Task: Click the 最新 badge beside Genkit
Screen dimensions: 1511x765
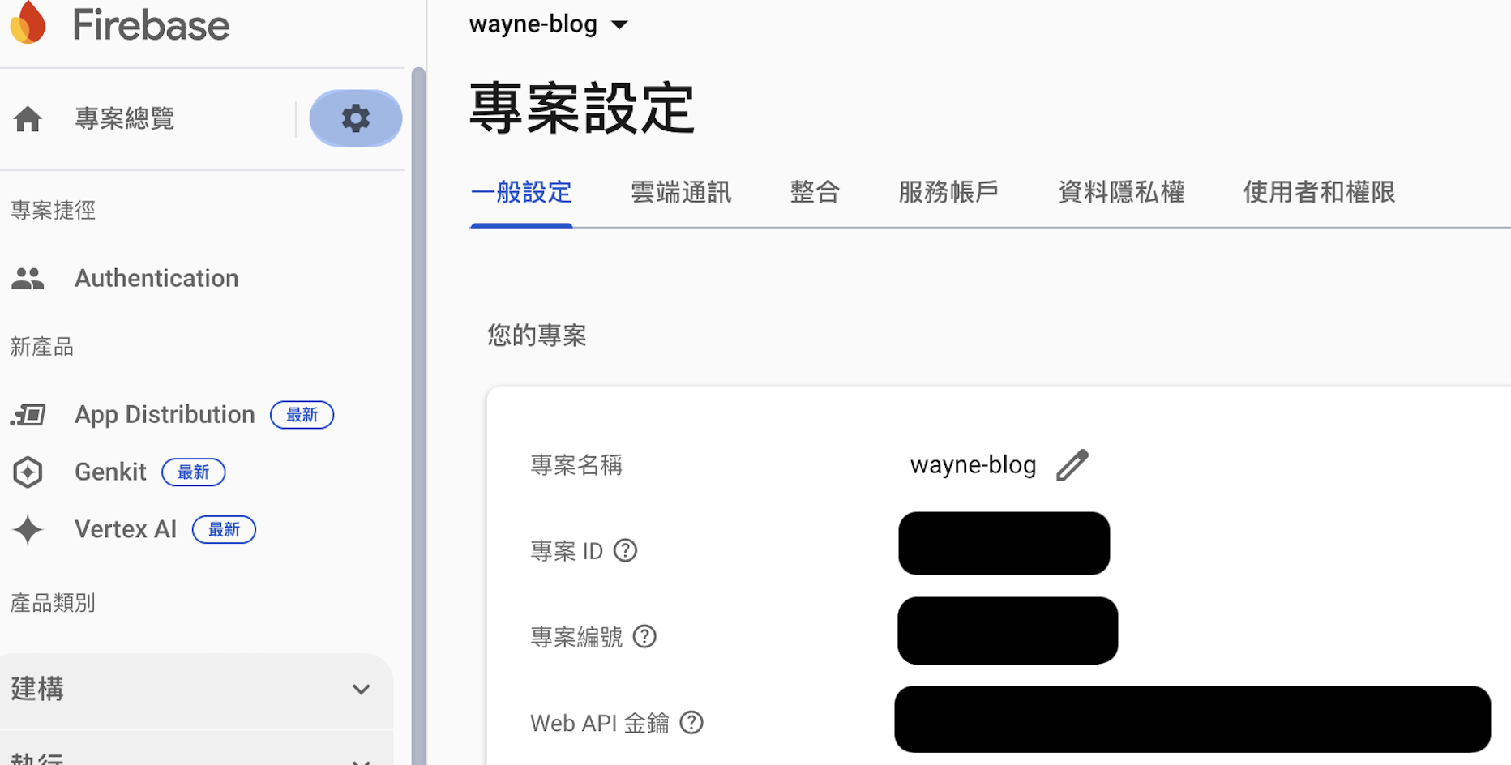Action: pyautogui.click(x=194, y=472)
